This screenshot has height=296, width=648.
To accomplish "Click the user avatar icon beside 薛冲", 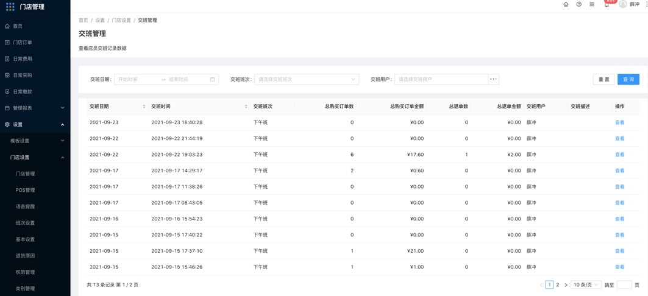I will [x=623, y=4].
